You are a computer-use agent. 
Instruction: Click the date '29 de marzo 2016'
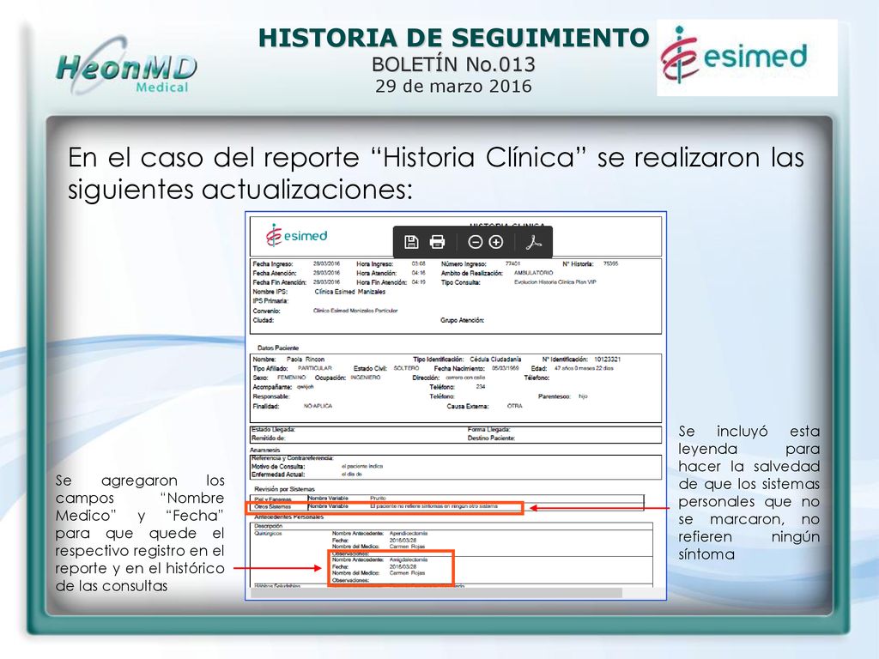453,87
